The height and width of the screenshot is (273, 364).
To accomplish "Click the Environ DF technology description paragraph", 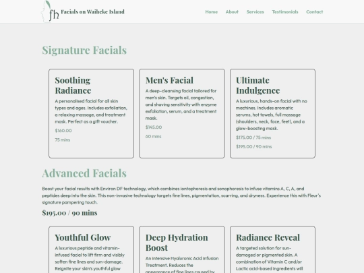I will [x=181, y=195].
